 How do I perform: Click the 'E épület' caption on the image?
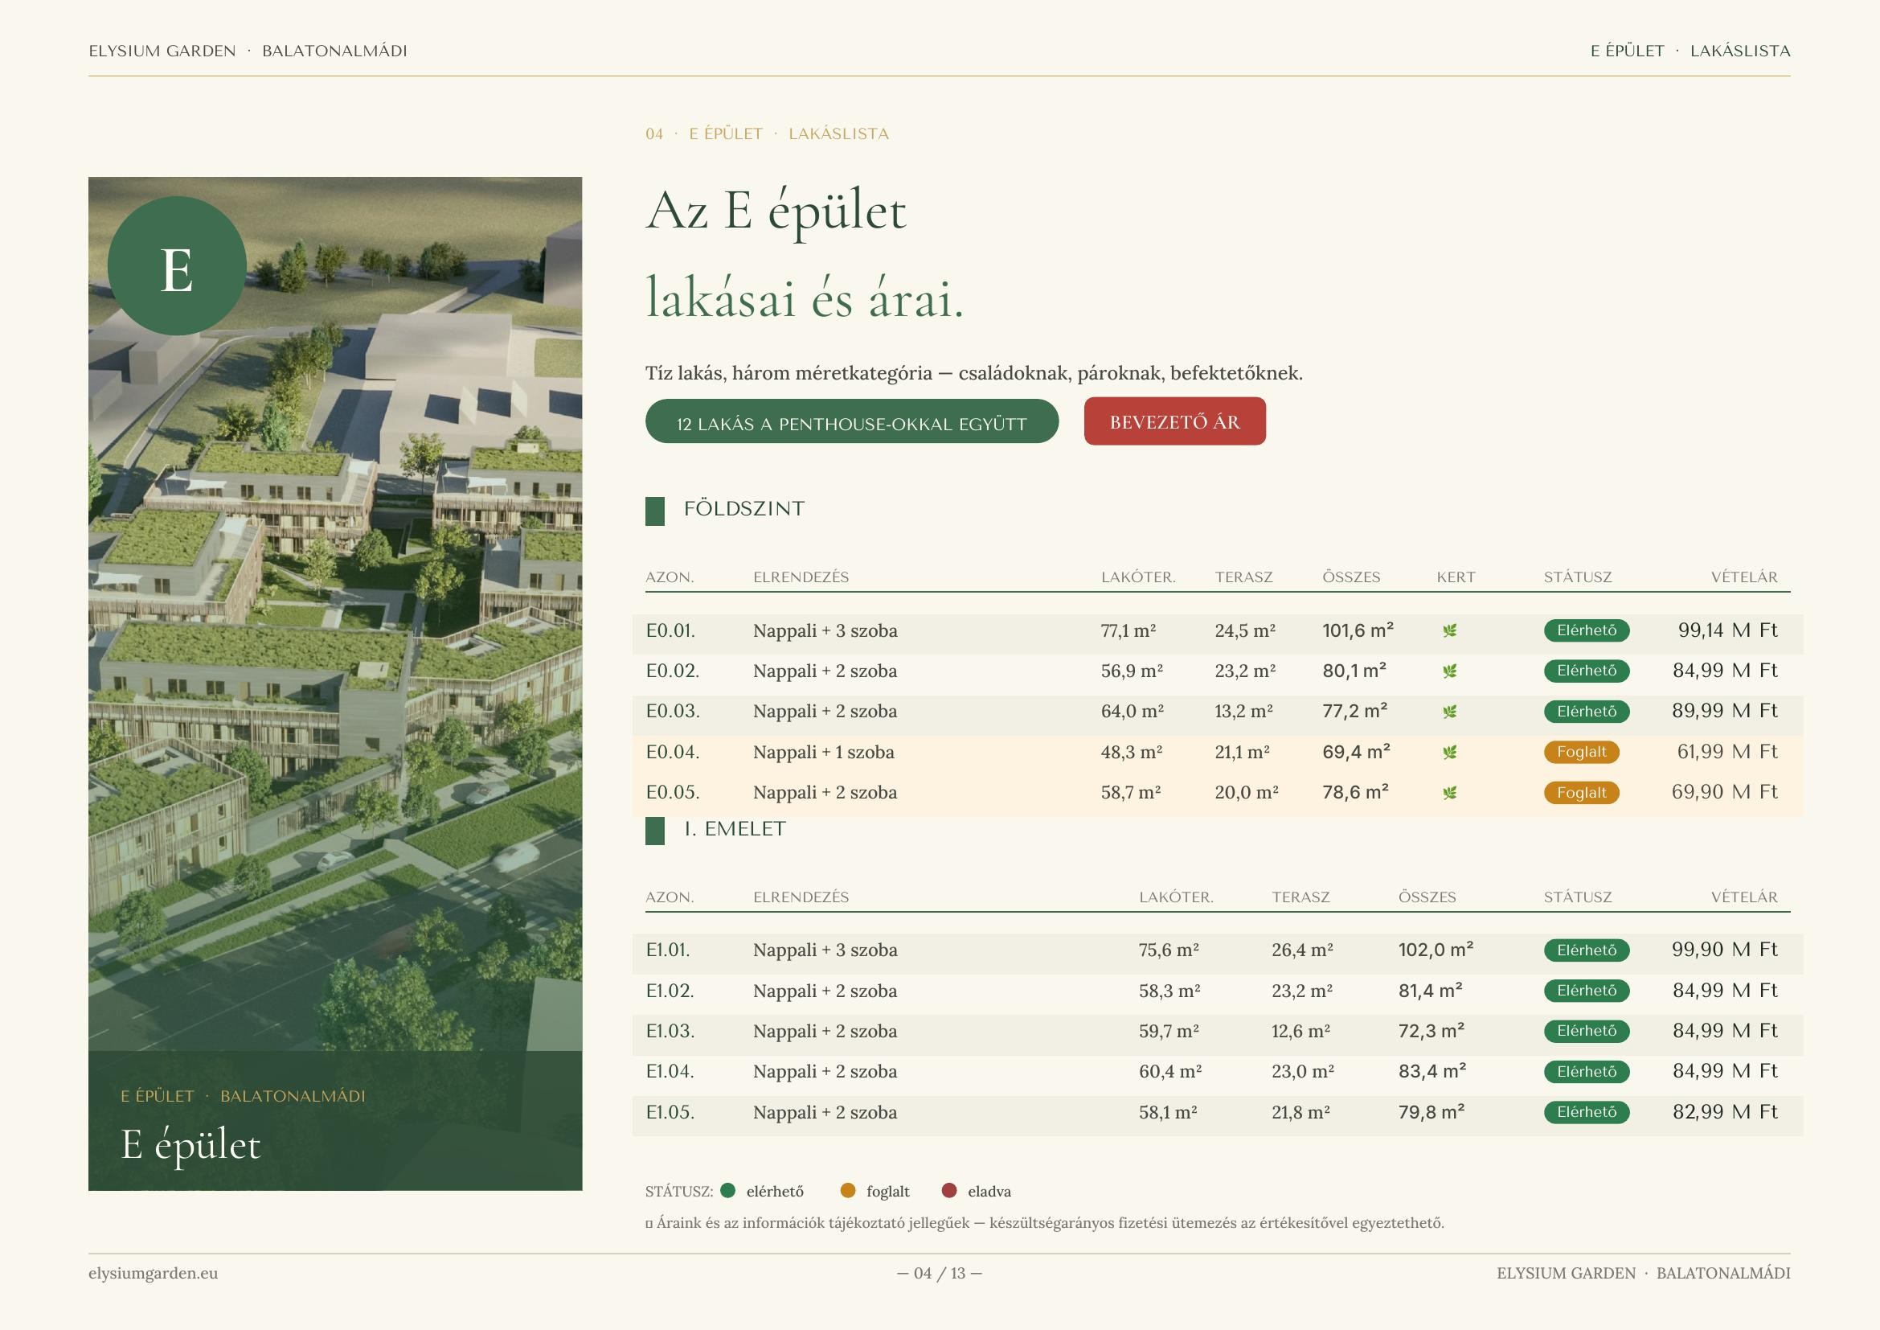tap(190, 1144)
